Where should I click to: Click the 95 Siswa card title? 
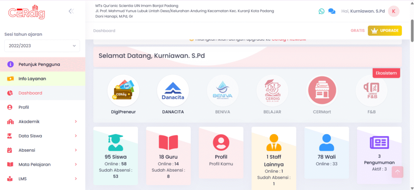[x=115, y=157]
